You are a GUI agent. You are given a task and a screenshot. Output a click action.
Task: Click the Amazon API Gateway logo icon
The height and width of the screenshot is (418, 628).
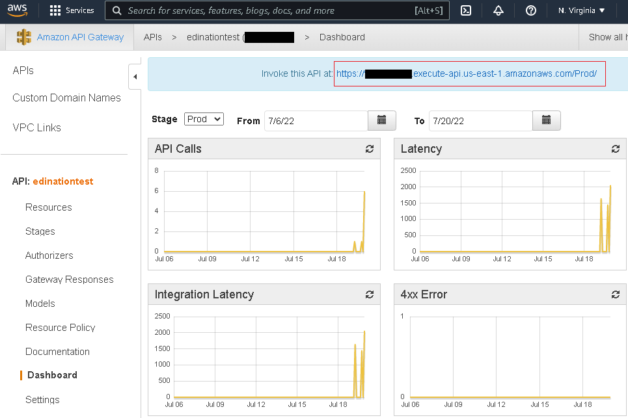[23, 37]
